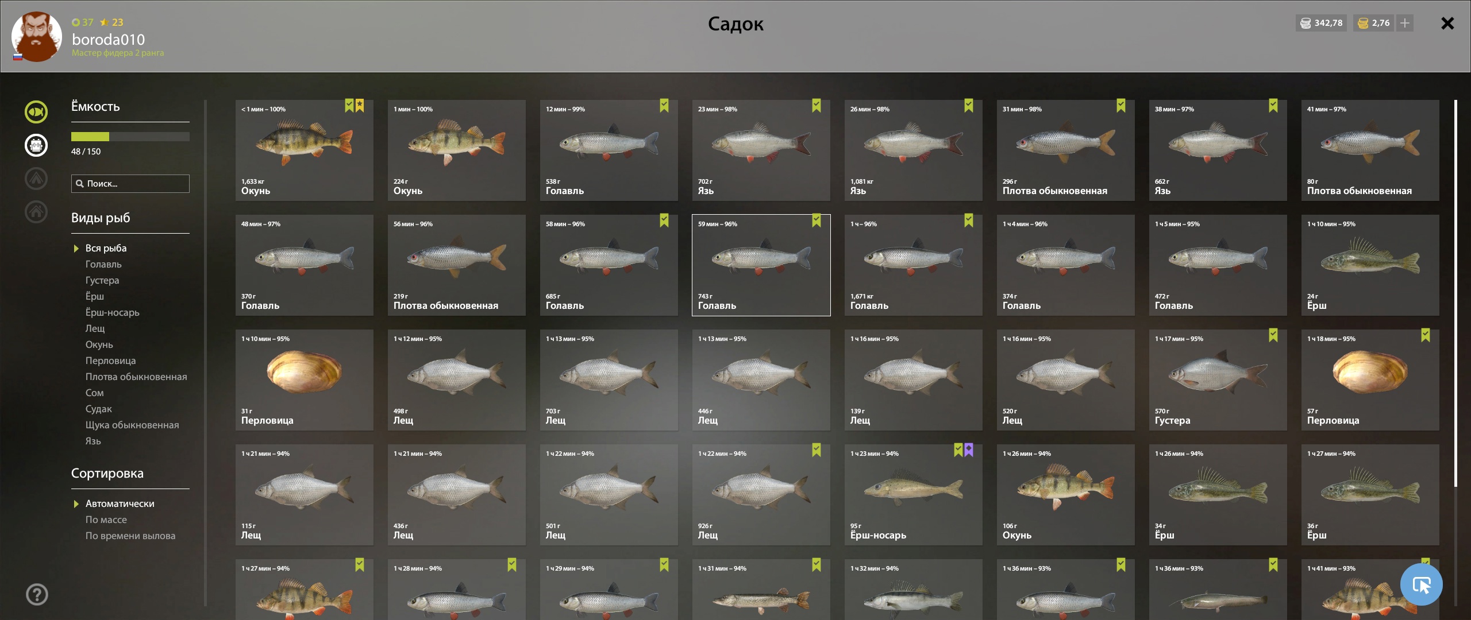The height and width of the screenshot is (620, 1471).
Task: Click the blue cursor button at bottom right
Action: click(x=1422, y=585)
